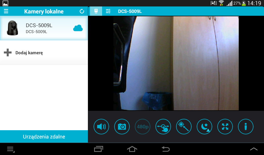Tap the Android back button
264x155 pixels.
click(166, 149)
